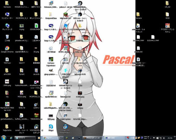Open the ごみ箱 recycle bin
The width and height of the screenshot is (176, 140).
click(7, 38)
